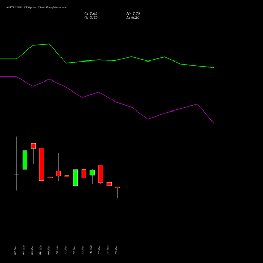Click the NIFTY CE Option Chart title
The height and width of the screenshot is (263, 263).
pyautogui.click(x=36, y=8)
